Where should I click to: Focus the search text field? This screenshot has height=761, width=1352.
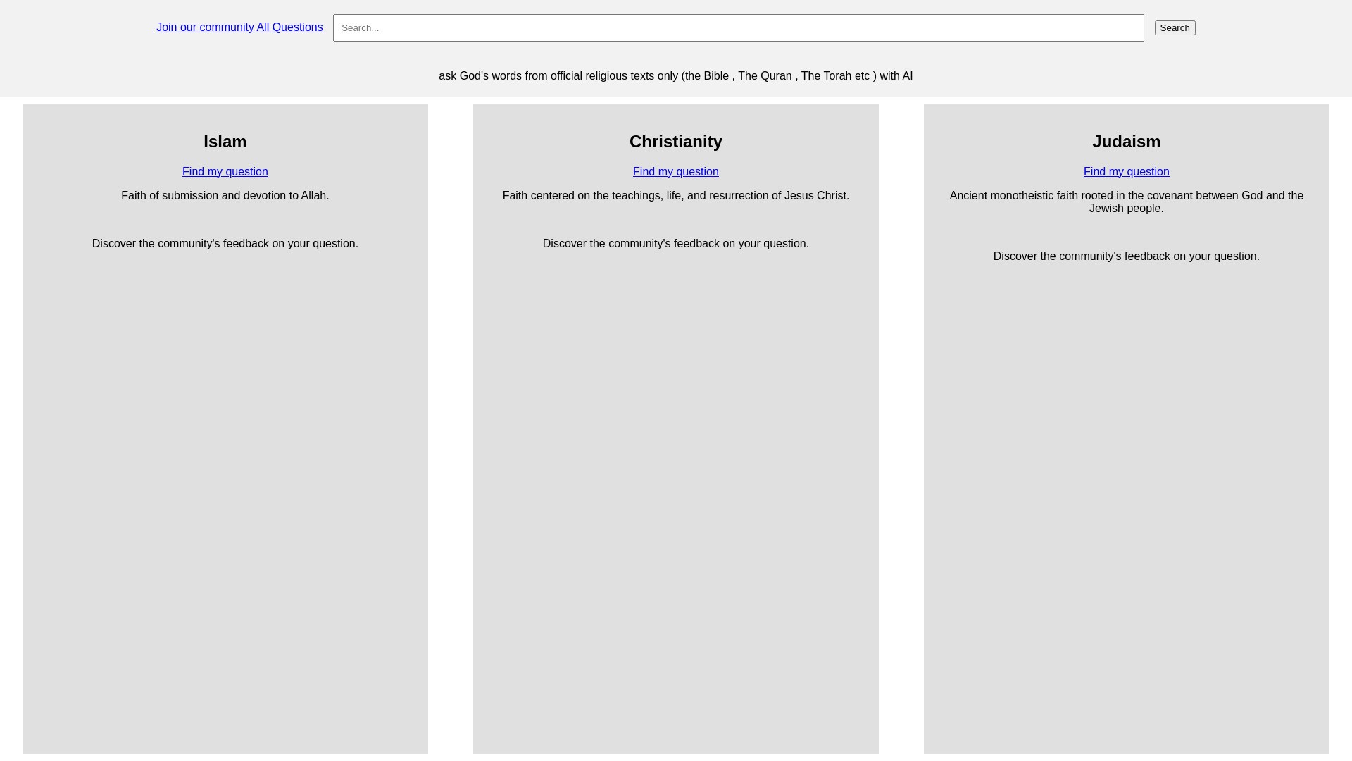tap(738, 28)
